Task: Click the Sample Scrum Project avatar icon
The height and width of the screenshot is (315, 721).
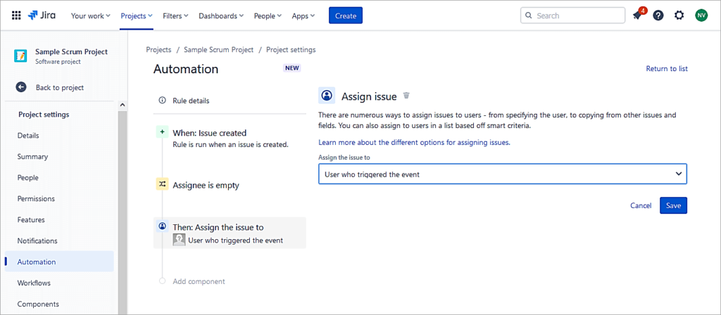Action: [20, 56]
